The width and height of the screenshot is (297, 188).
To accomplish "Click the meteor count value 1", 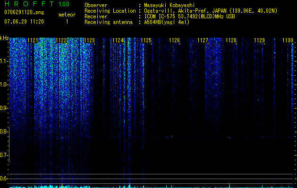I will coord(67,22).
